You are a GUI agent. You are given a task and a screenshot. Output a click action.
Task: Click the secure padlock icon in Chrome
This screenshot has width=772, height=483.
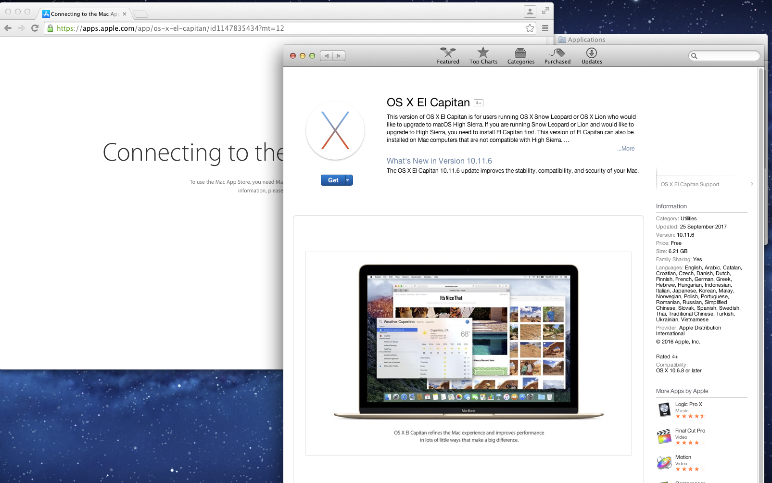tap(50, 28)
